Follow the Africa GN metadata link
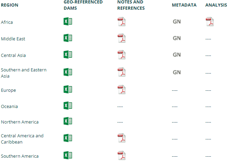 tap(177, 22)
